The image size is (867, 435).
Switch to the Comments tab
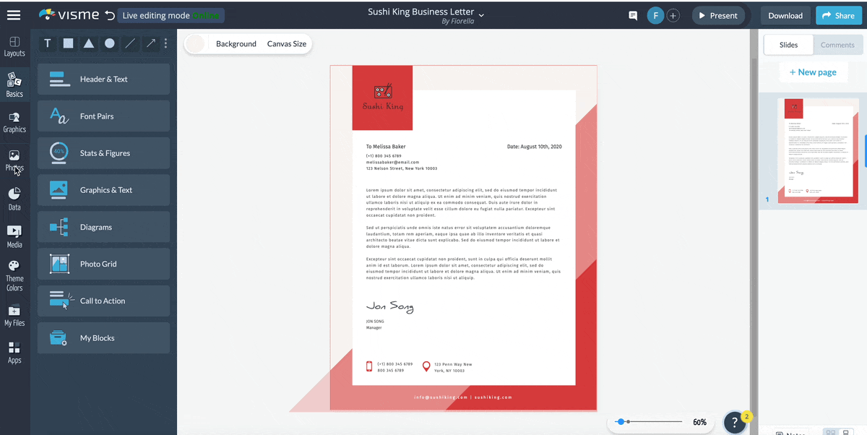click(x=837, y=45)
